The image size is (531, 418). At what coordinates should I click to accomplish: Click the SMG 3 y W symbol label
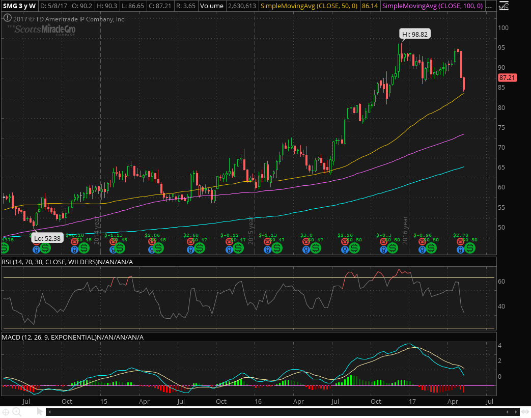point(18,6)
